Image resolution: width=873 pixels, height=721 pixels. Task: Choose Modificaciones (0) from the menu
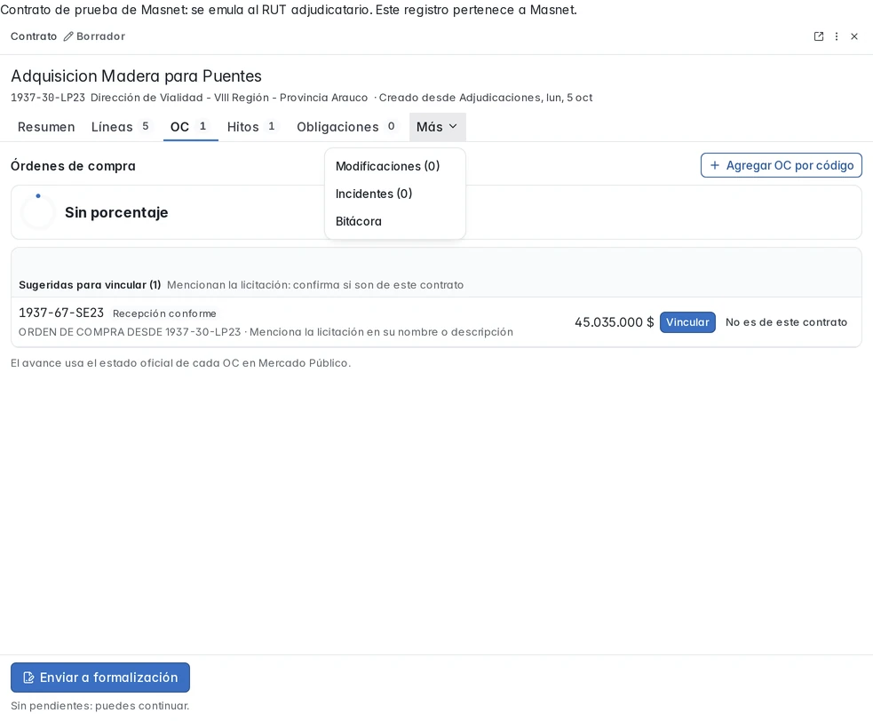[394, 166]
